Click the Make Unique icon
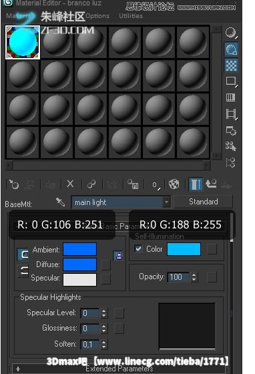 112,184
